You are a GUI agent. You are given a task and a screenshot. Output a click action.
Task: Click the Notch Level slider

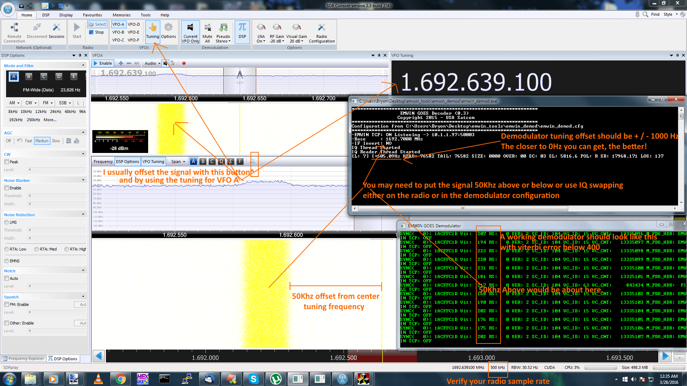[57, 286]
